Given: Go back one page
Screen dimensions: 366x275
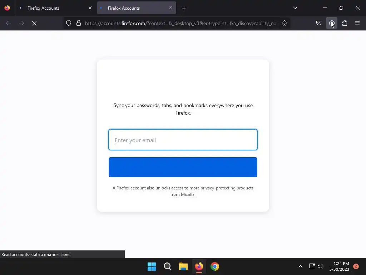Looking at the screenshot, I should click(x=9, y=23).
